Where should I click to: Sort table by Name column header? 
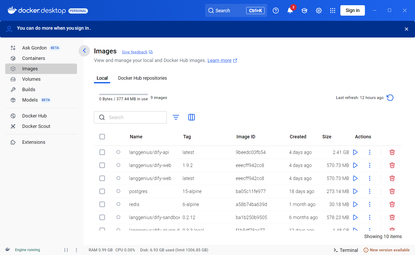[136, 137]
